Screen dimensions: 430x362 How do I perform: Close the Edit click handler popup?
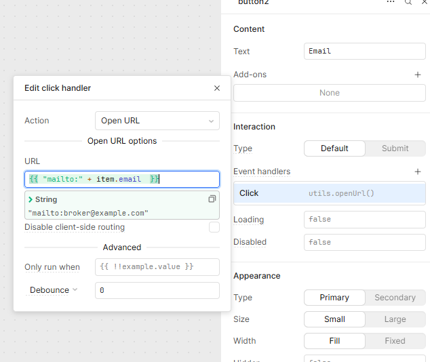coord(217,88)
